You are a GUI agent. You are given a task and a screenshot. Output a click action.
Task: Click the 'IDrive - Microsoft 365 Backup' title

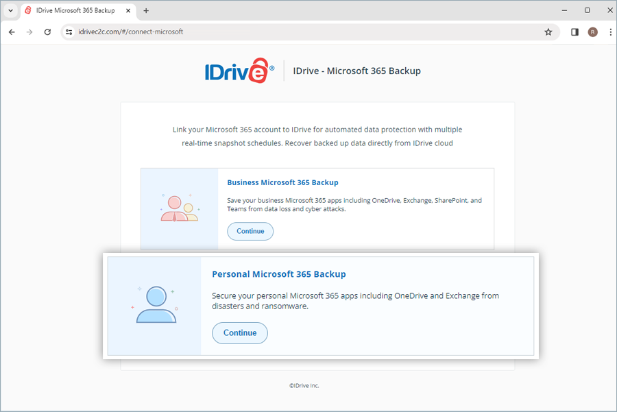[357, 71]
